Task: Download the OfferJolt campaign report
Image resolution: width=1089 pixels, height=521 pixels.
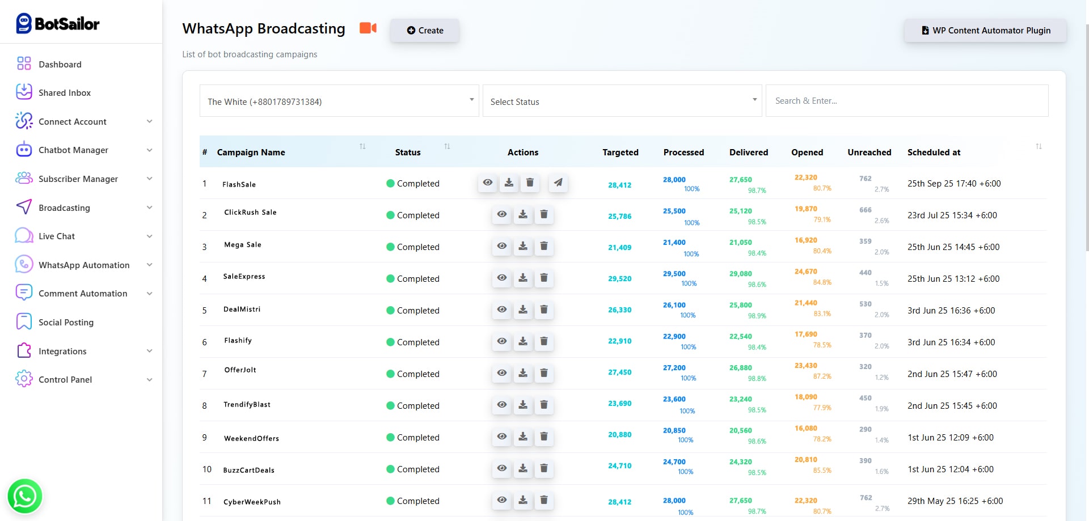Action: (523, 373)
